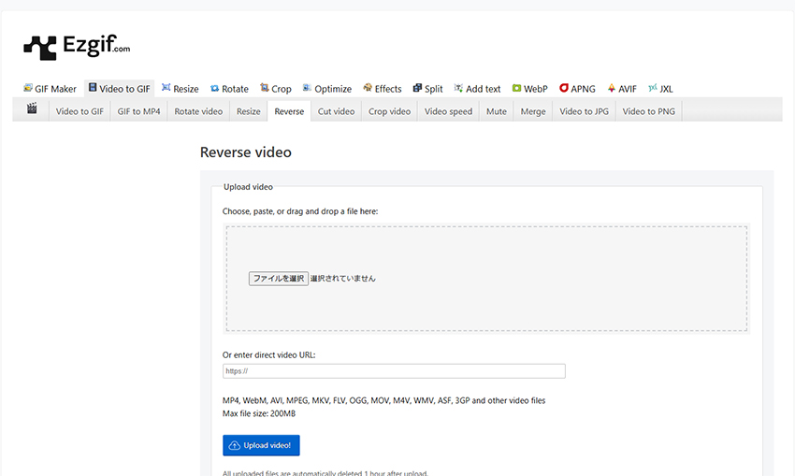Open the Crop tool
Screen dimensions: 795x476
[x=276, y=89]
